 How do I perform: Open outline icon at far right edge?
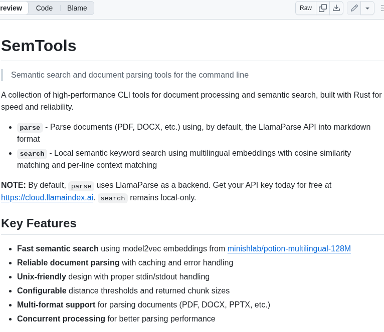tap(382, 8)
